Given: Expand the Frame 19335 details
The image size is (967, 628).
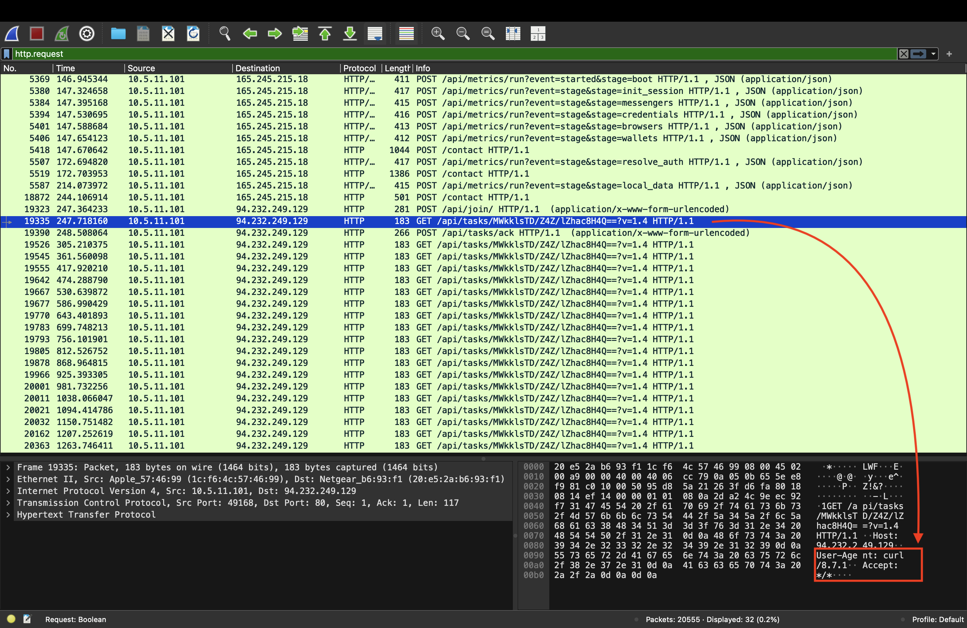Looking at the screenshot, I should (8, 467).
